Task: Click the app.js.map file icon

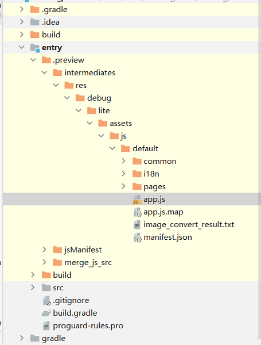Action: coord(138,212)
